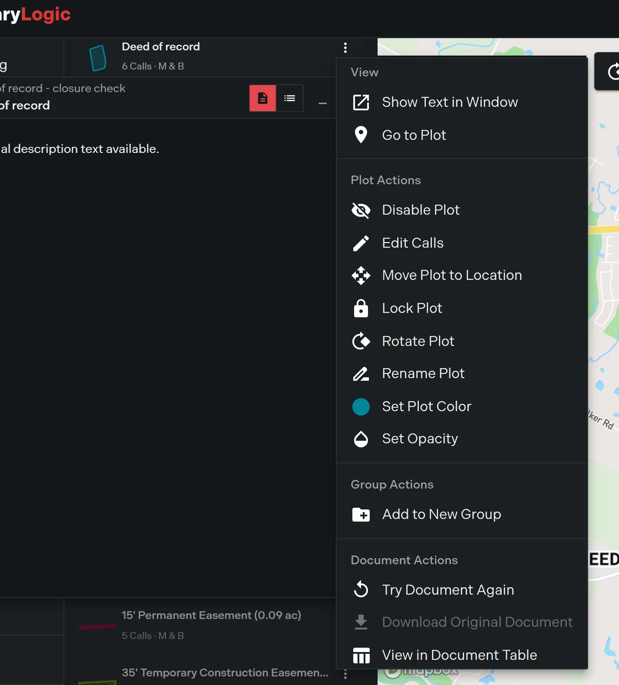Click the red Permanent Easement line thumbnail

(x=97, y=627)
